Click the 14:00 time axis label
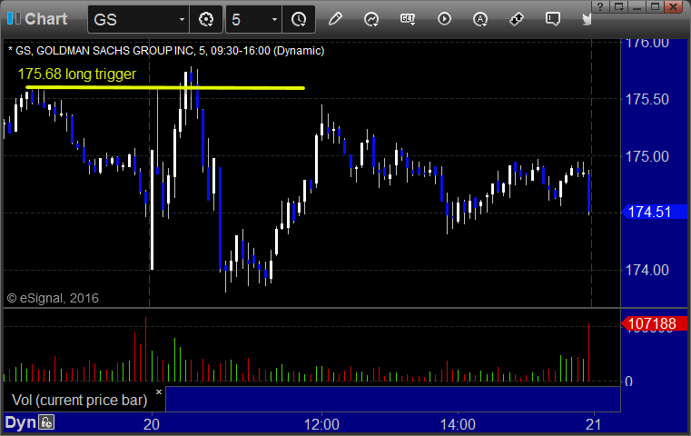 [x=458, y=424]
